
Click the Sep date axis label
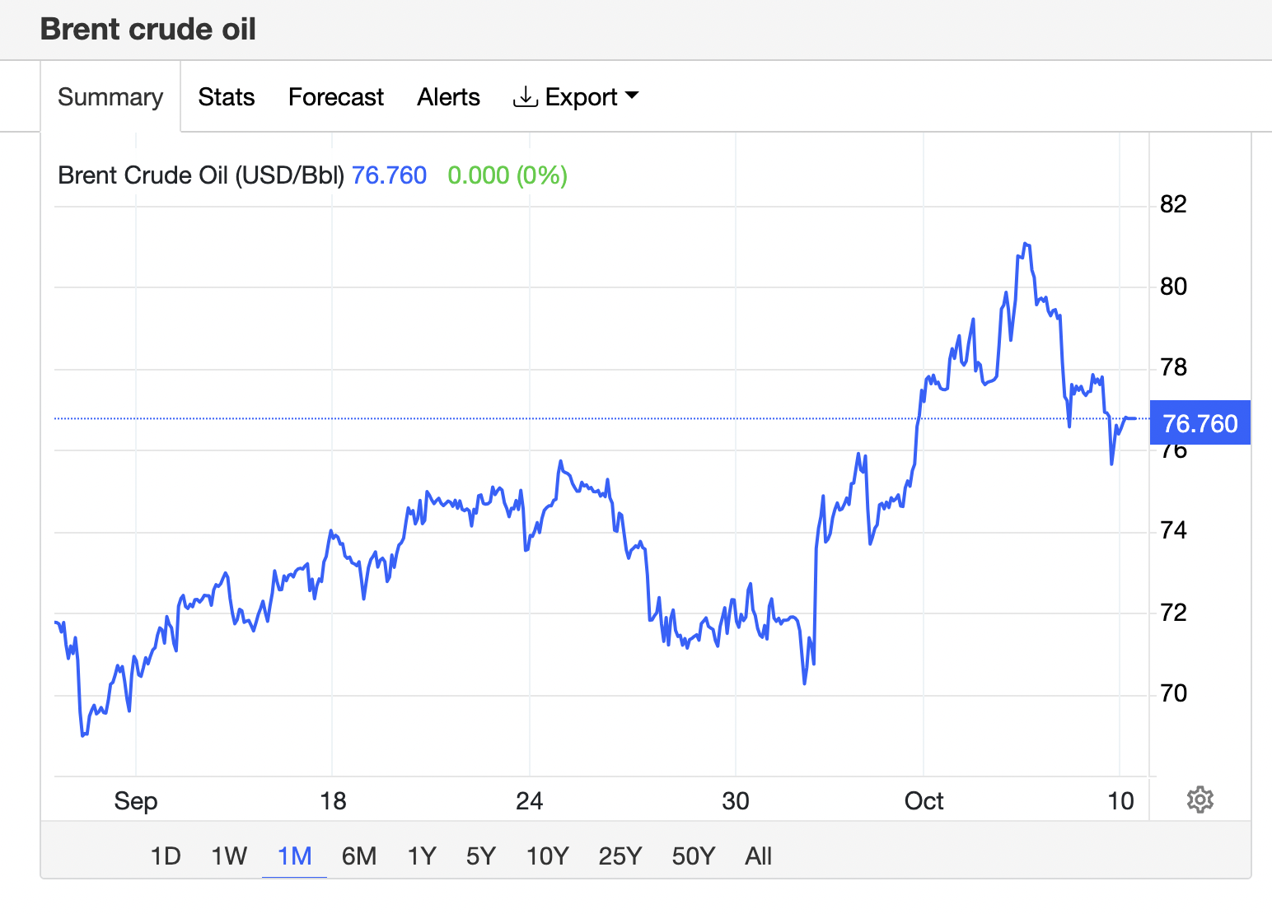136,801
